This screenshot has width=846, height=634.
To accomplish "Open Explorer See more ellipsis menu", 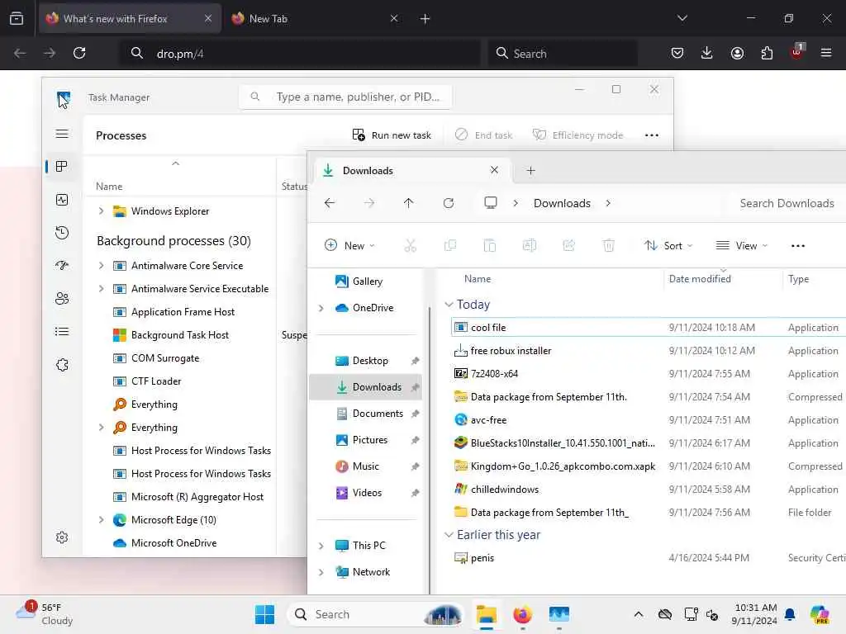I will click(x=798, y=245).
